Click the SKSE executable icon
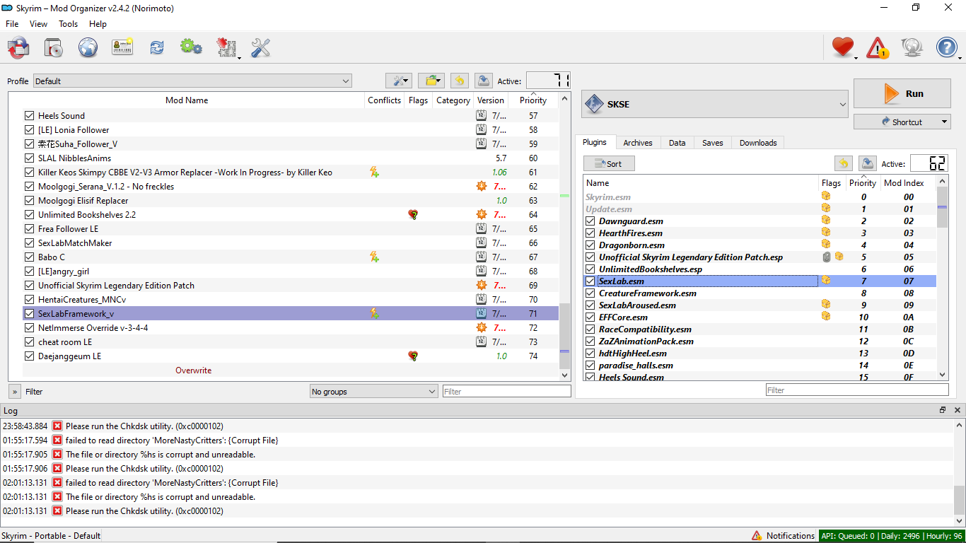Viewport: 966px width, 543px height. pos(593,105)
